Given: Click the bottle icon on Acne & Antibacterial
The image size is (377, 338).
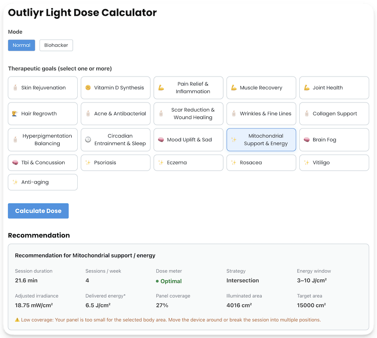Looking at the screenshot, I should [x=88, y=114].
